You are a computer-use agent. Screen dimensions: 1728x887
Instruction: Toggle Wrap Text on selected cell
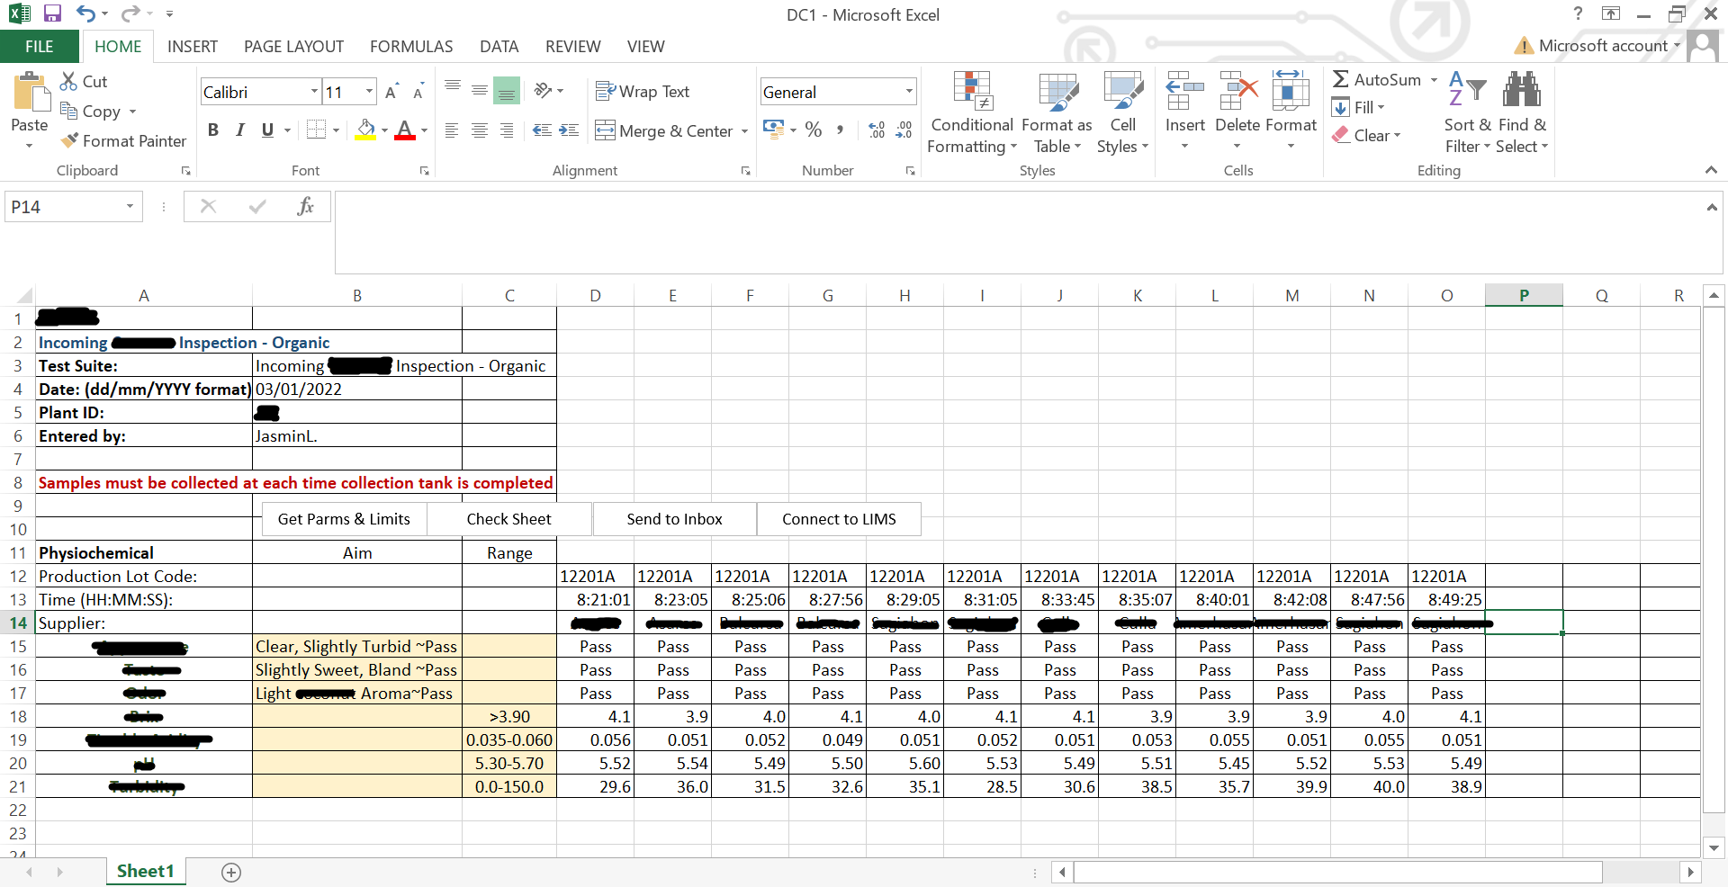pyautogui.click(x=643, y=92)
